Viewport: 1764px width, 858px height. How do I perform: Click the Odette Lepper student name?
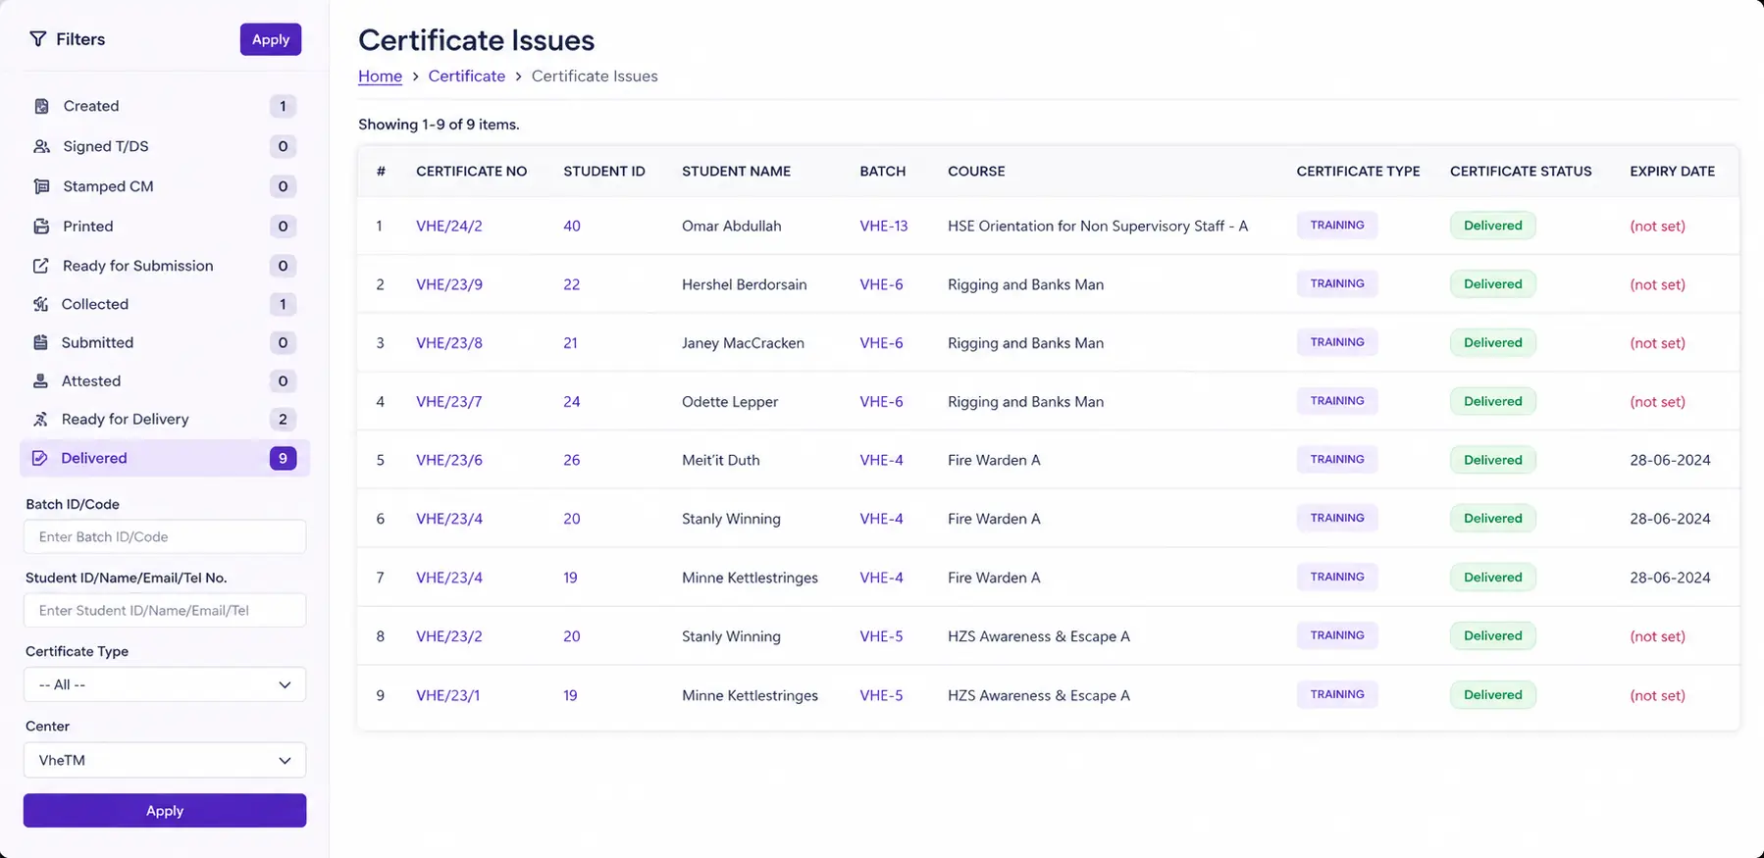tap(730, 402)
